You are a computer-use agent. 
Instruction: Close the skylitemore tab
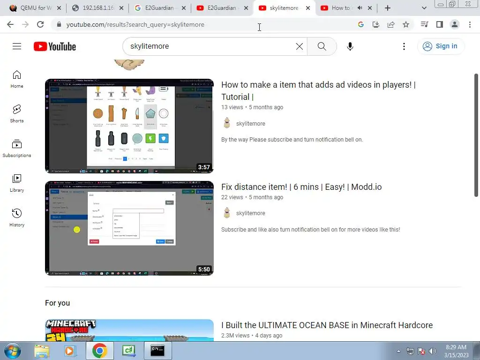pyautogui.click(x=308, y=8)
